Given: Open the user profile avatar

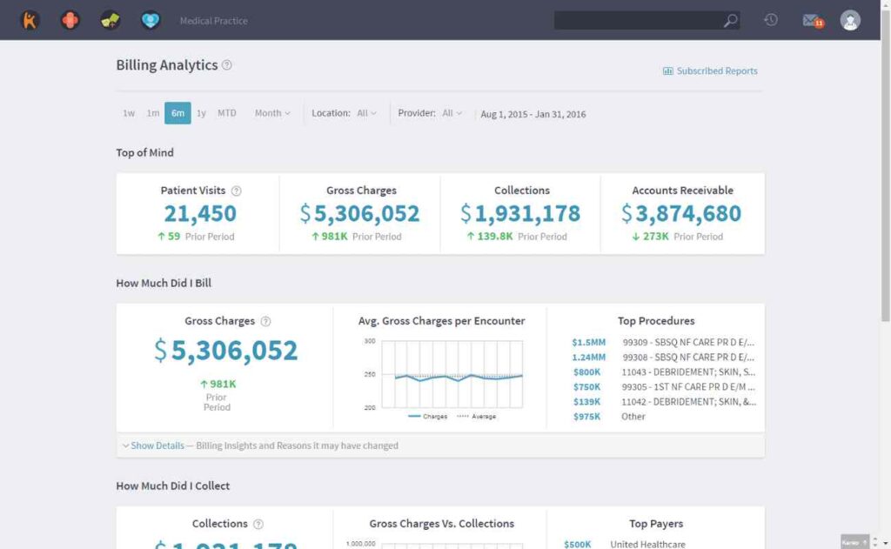Looking at the screenshot, I should point(850,21).
